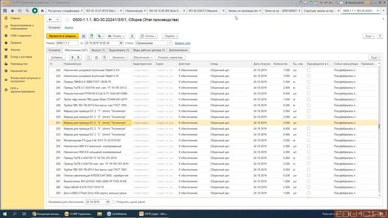Open the Номенклатура window tab
Image resolution: width=388 pixels, height=218 pixels.
pos(135,11)
